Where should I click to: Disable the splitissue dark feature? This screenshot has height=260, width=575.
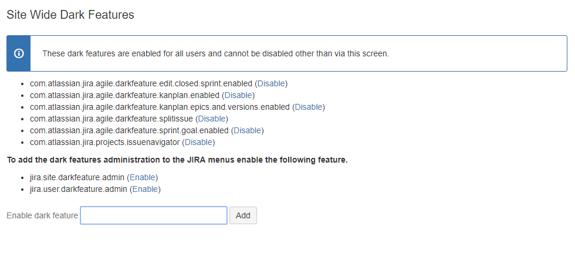[x=212, y=119]
